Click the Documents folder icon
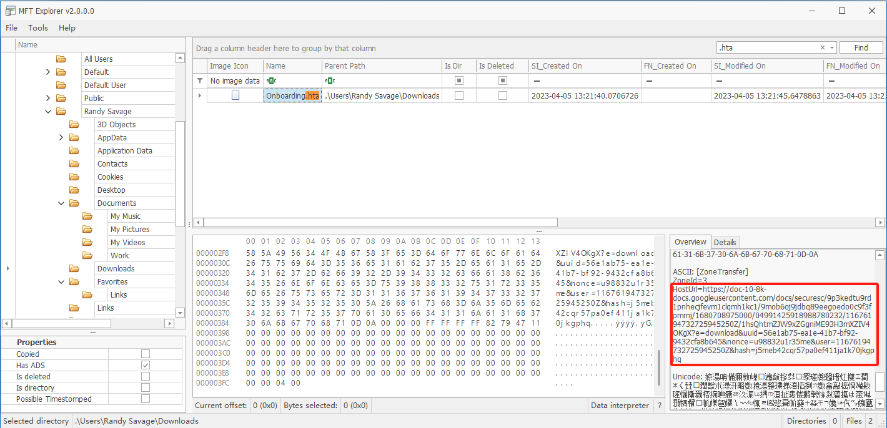887x428 pixels. click(x=74, y=203)
